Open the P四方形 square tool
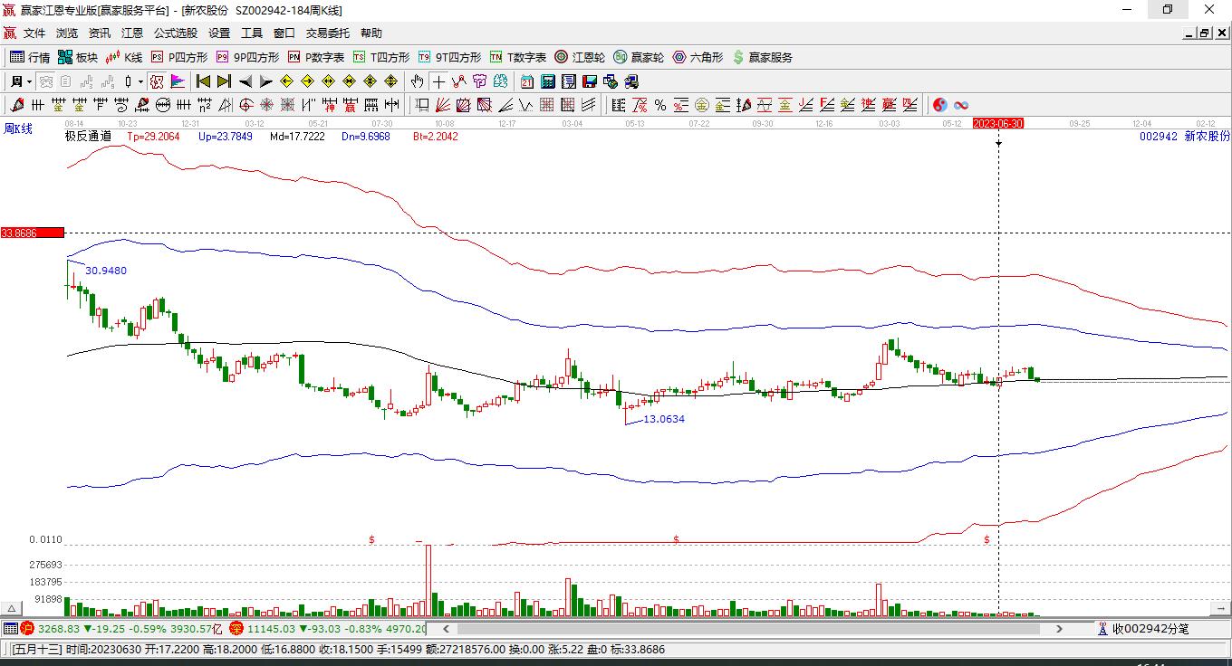Screen dimensions: 1232x666 [178, 57]
